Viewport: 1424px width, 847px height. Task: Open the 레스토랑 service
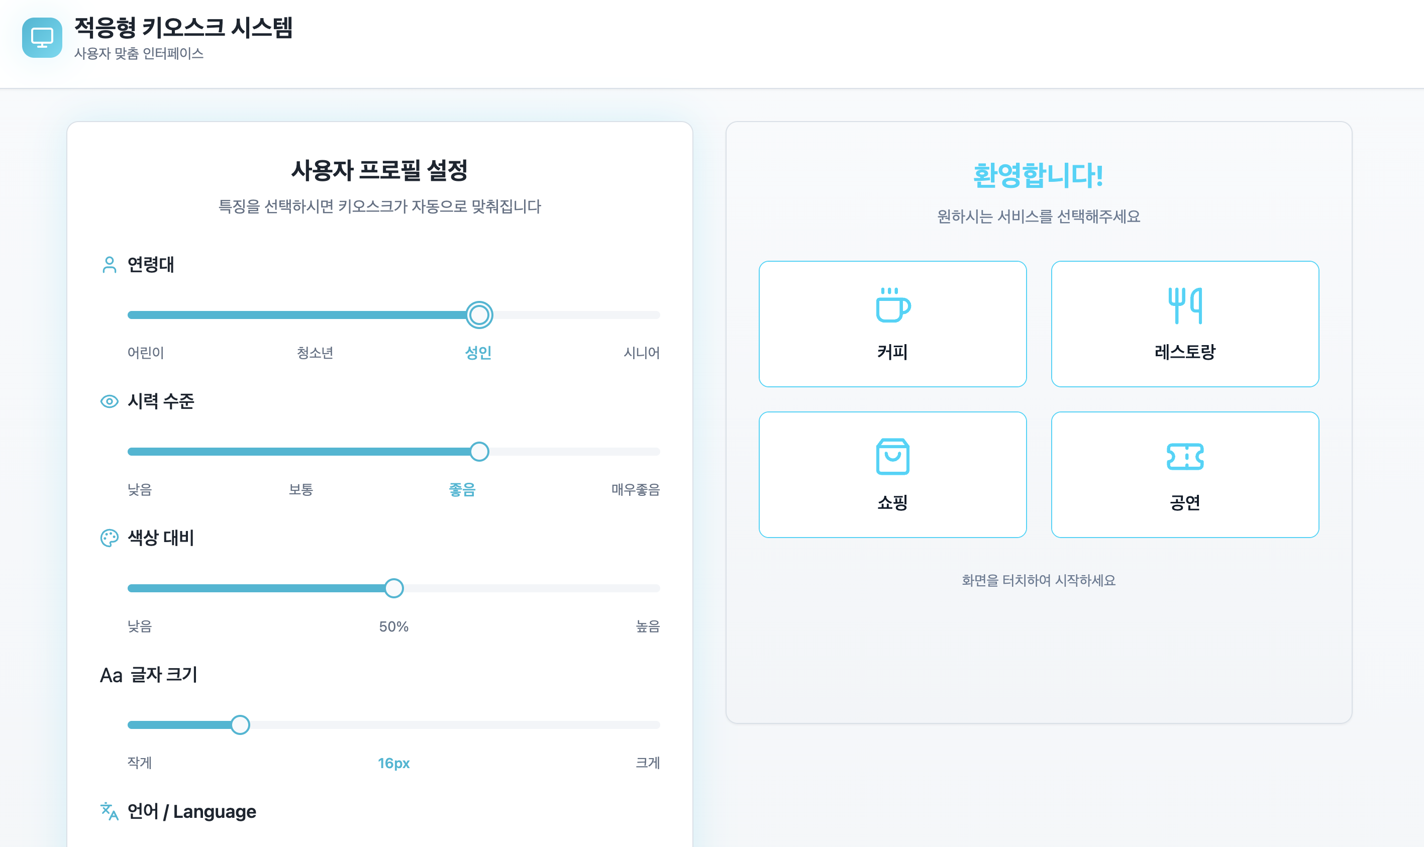[x=1185, y=324]
